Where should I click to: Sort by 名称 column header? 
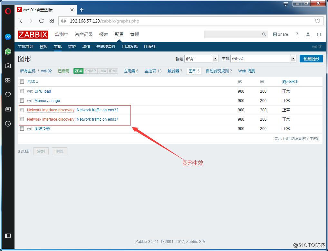pos(33,82)
